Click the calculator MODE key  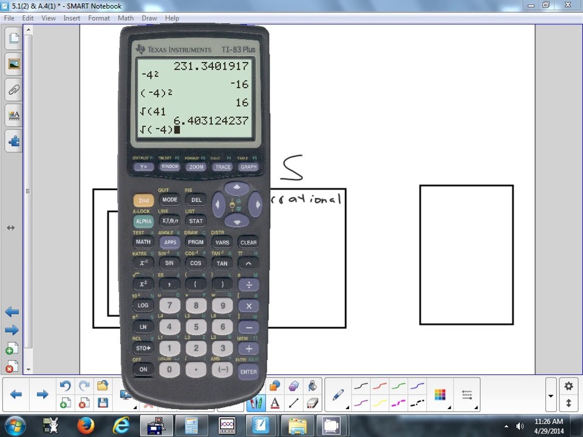point(169,200)
